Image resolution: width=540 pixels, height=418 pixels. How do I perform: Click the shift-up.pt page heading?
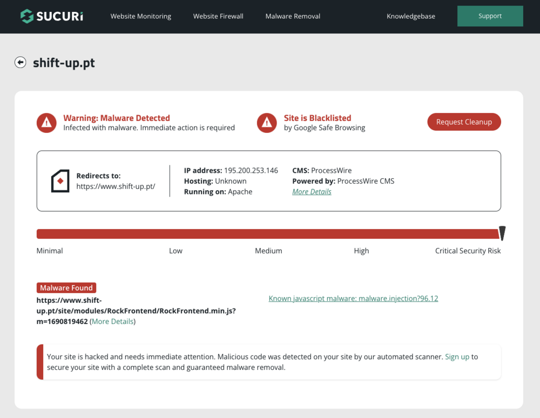(64, 63)
